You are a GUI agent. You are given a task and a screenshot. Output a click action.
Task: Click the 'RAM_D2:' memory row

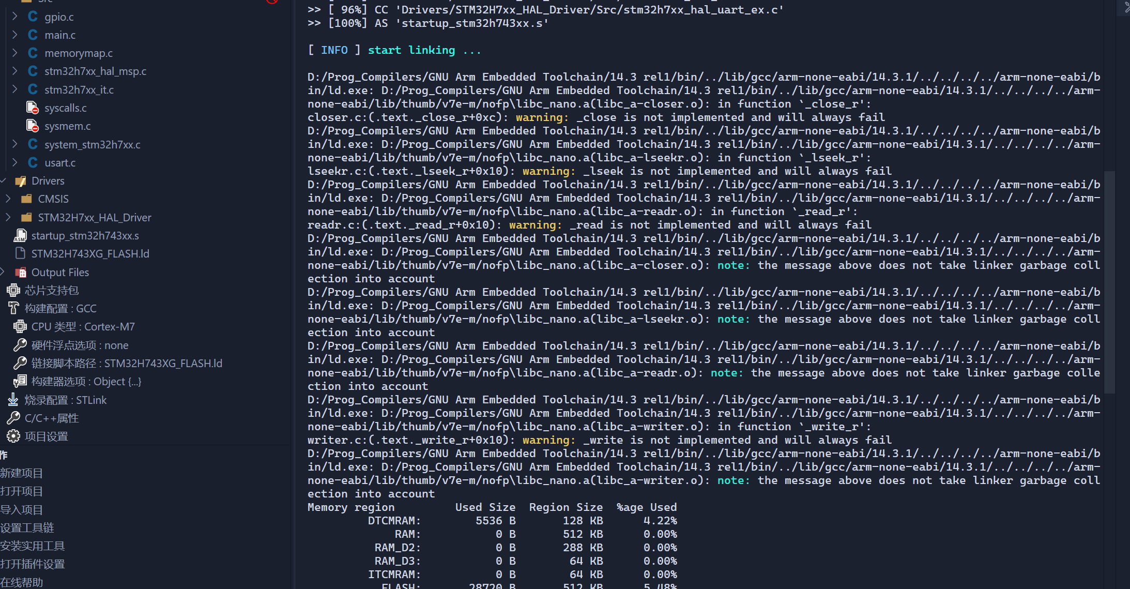click(x=526, y=548)
